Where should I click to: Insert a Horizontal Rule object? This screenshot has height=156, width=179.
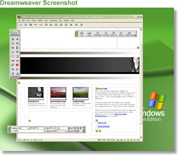13,48
